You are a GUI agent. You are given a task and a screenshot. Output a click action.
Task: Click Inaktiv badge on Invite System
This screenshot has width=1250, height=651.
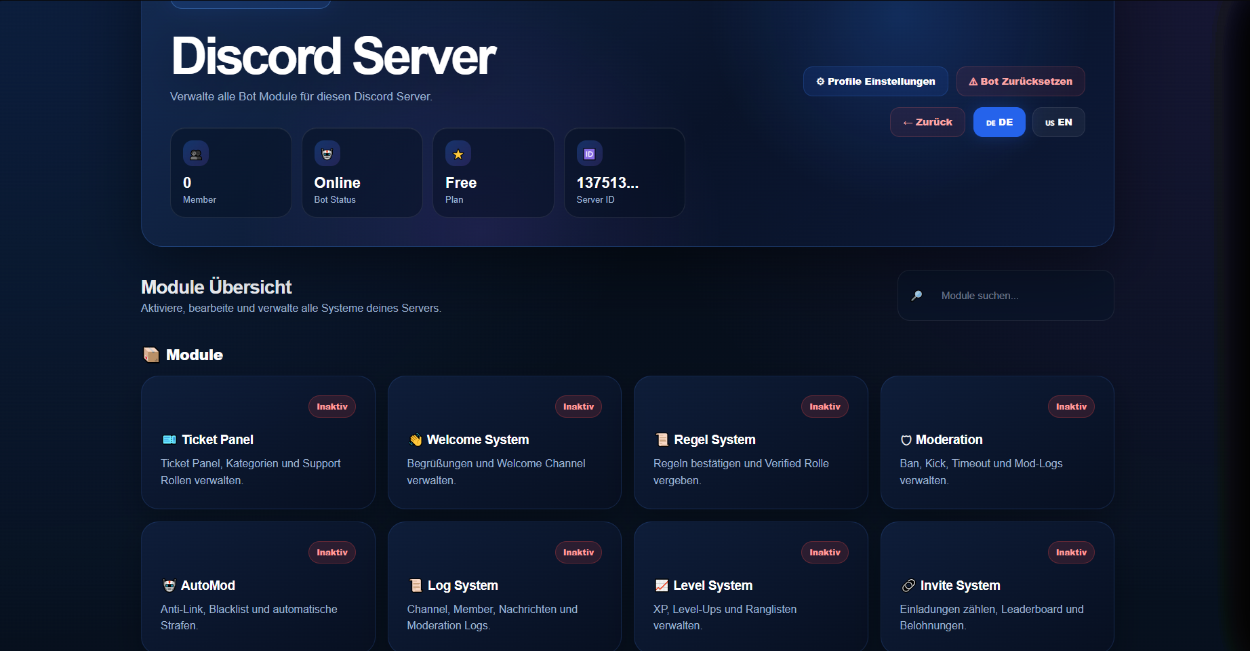tap(1071, 553)
